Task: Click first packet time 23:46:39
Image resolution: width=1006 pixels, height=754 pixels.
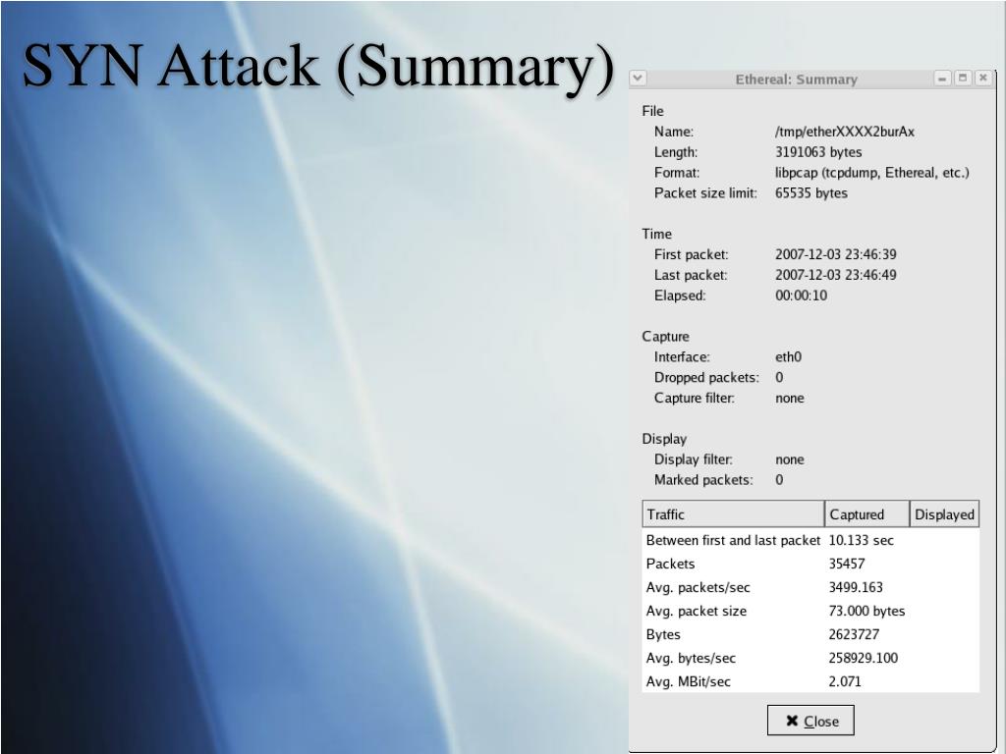Action: [x=835, y=254]
